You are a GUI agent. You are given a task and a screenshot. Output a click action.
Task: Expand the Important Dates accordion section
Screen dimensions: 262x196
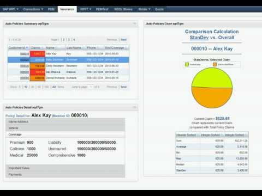(x=65, y=168)
